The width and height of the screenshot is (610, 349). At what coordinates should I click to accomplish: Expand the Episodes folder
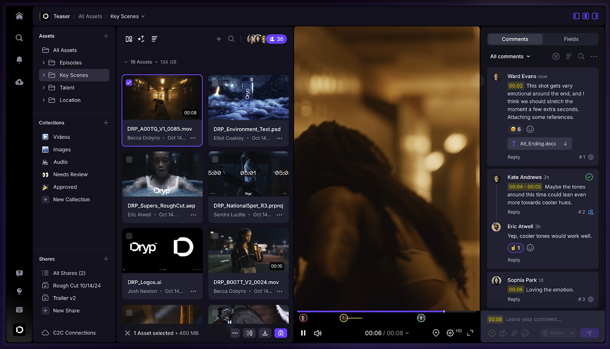click(x=44, y=62)
